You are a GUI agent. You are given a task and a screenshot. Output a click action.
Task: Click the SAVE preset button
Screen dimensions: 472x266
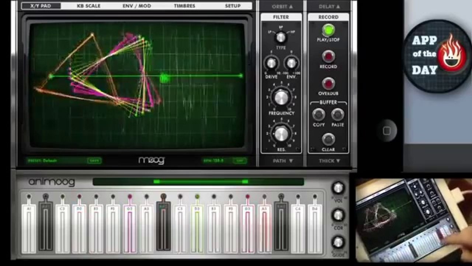click(x=94, y=160)
